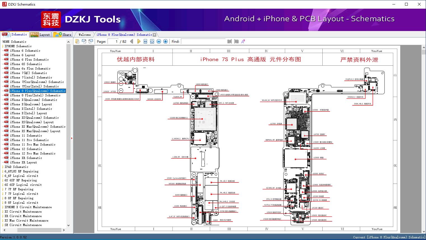Open iPhone 11 Pro Schematic
This screenshot has height=240, width=426.
click(x=29, y=140)
